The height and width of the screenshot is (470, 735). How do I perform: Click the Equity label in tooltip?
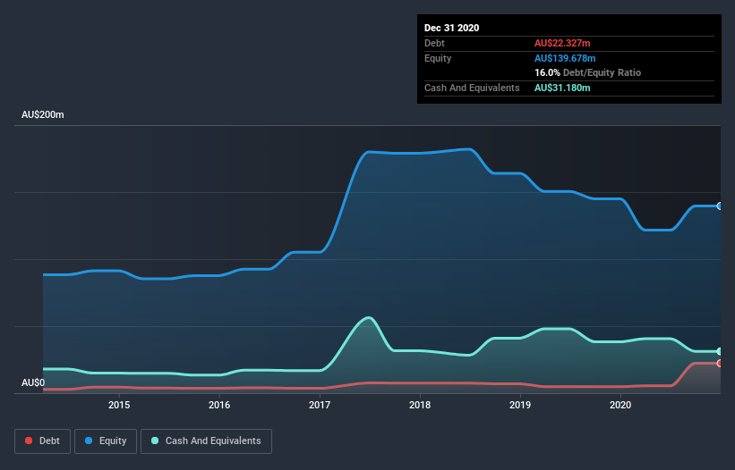[x=438, y=58]
